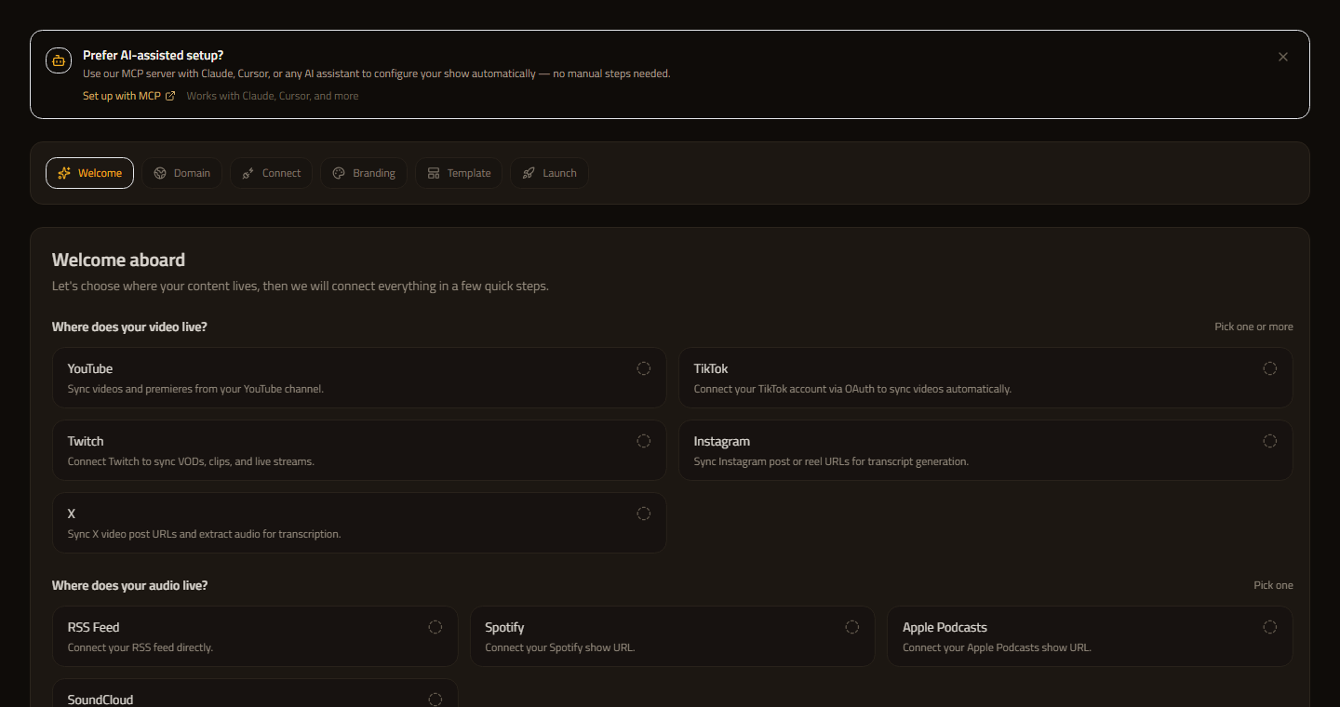Click the plug icon on Connect tab

[248, 173]
